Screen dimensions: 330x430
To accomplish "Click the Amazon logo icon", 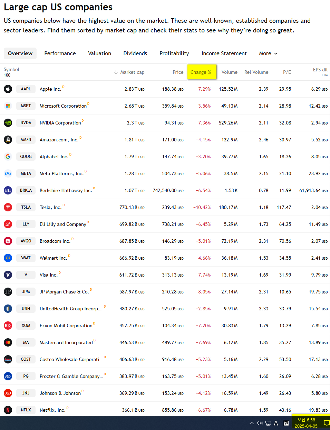I will pos(8,140).
